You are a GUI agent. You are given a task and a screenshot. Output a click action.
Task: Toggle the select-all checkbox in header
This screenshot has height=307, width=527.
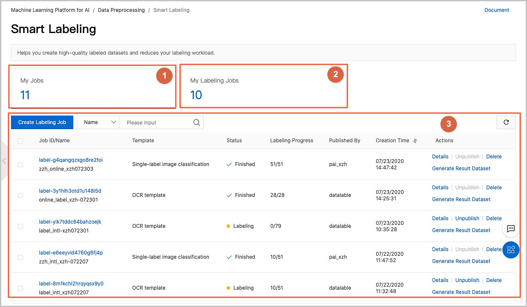point(20,141)
